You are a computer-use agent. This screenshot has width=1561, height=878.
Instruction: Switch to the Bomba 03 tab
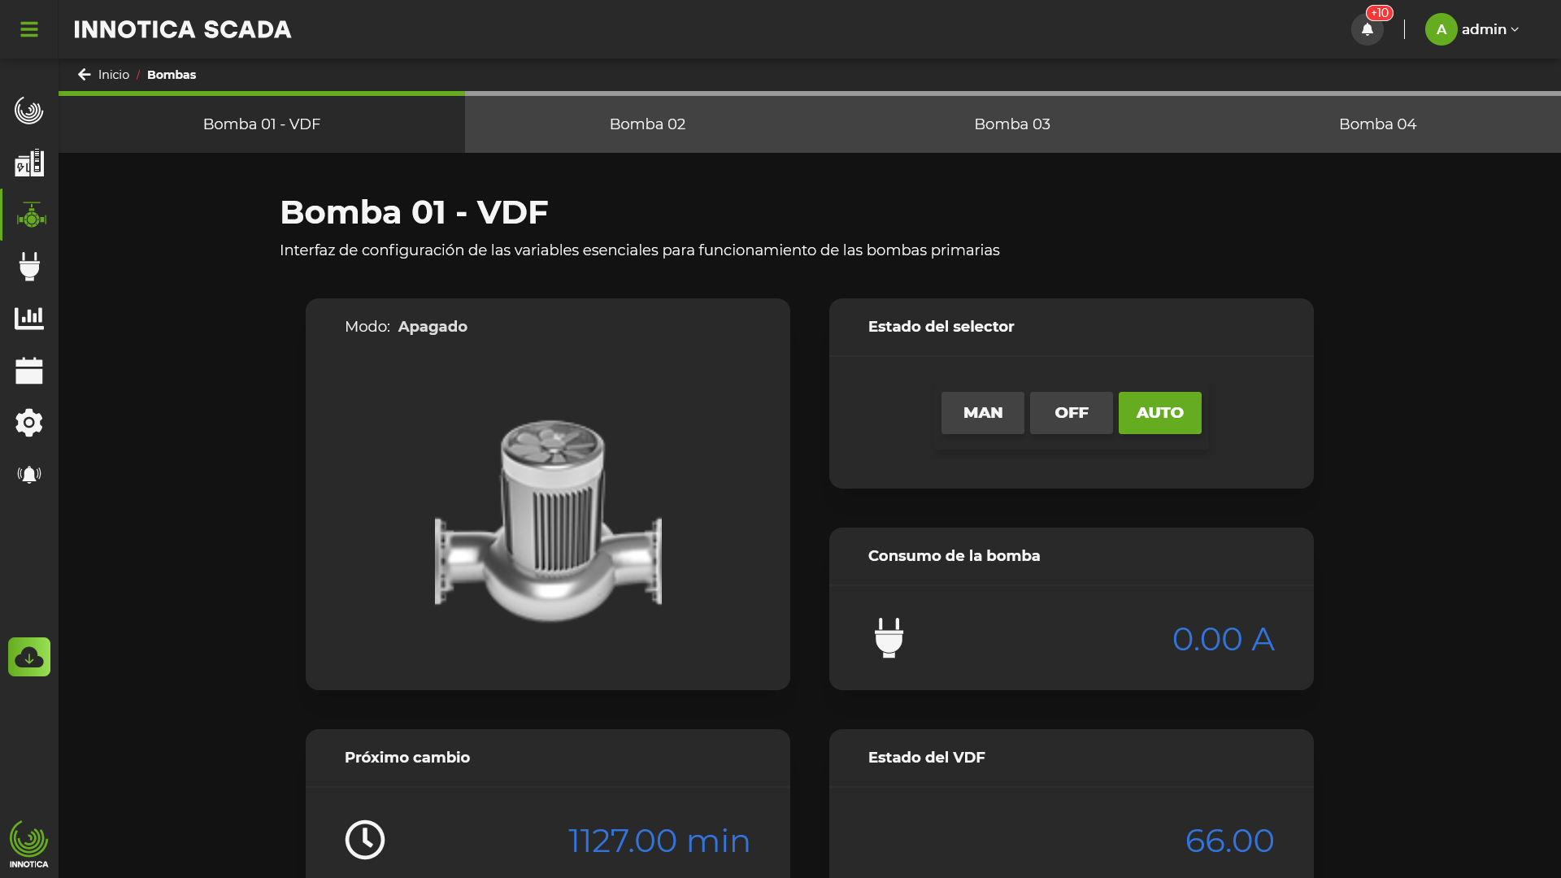1012,124
